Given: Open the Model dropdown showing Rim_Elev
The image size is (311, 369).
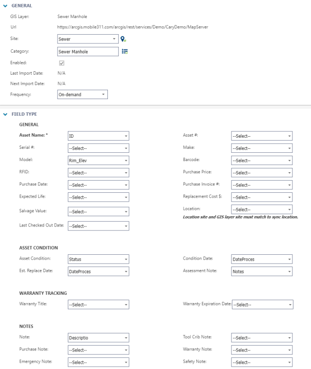Looking at the screenshot, I should pos(99,160).
